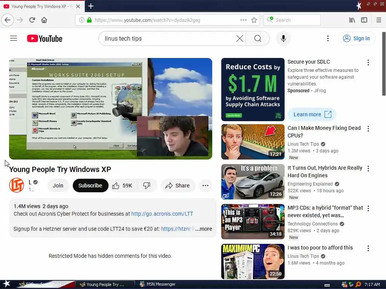Open the Technology Connections channel name

(312, 224)
